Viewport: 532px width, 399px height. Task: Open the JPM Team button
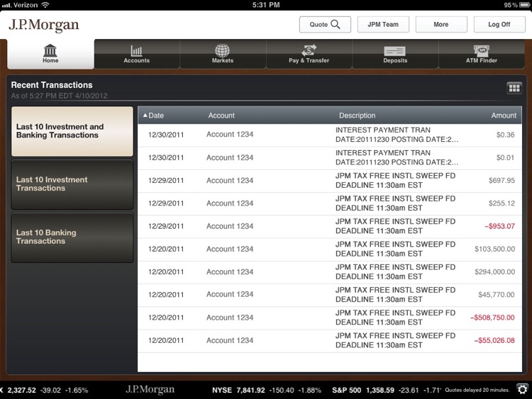tap(383, 24)
